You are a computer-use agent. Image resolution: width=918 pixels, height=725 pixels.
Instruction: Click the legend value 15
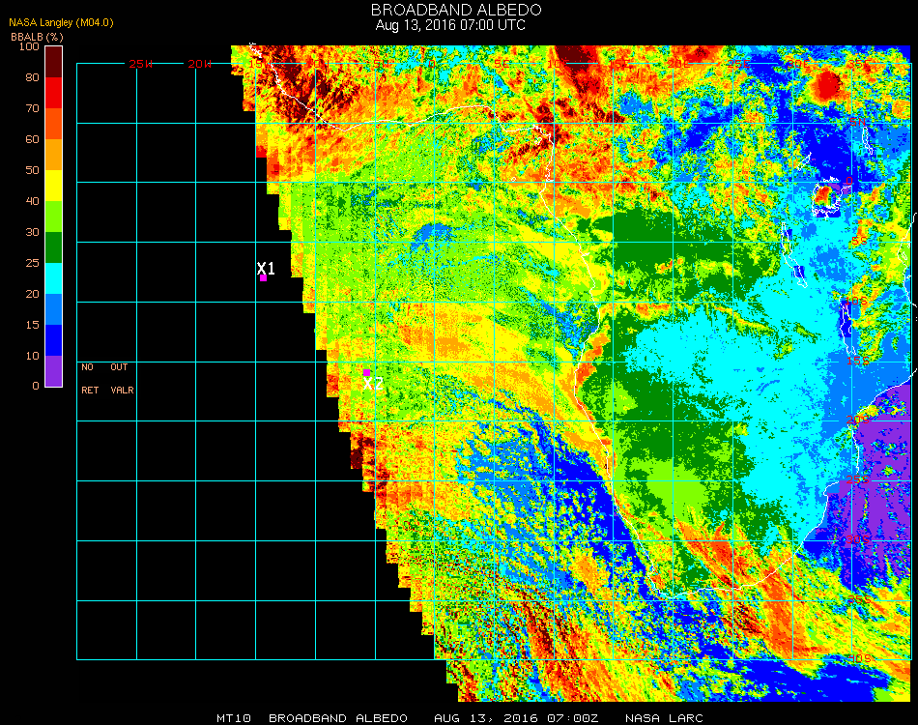pyautogui.click(x=32, y=325)
